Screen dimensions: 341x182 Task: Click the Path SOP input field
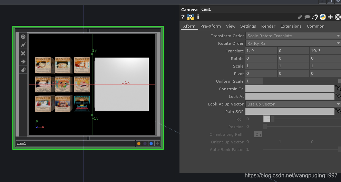tap(290, 112)
